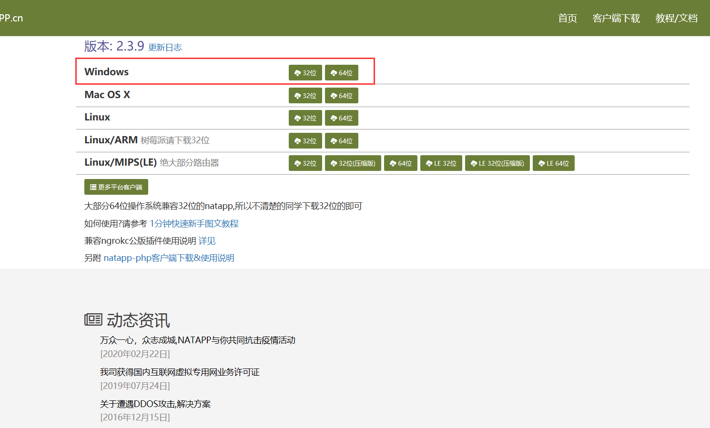710x428 pixels.
Task: Download the Mac OS X 64位 client
Action: pyautogui.click(x=341, y=95)
